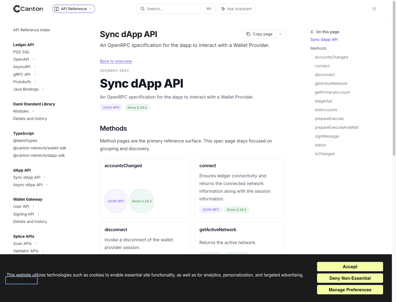
Task: Click the Search input field
Action: click(x=175, y=9)
